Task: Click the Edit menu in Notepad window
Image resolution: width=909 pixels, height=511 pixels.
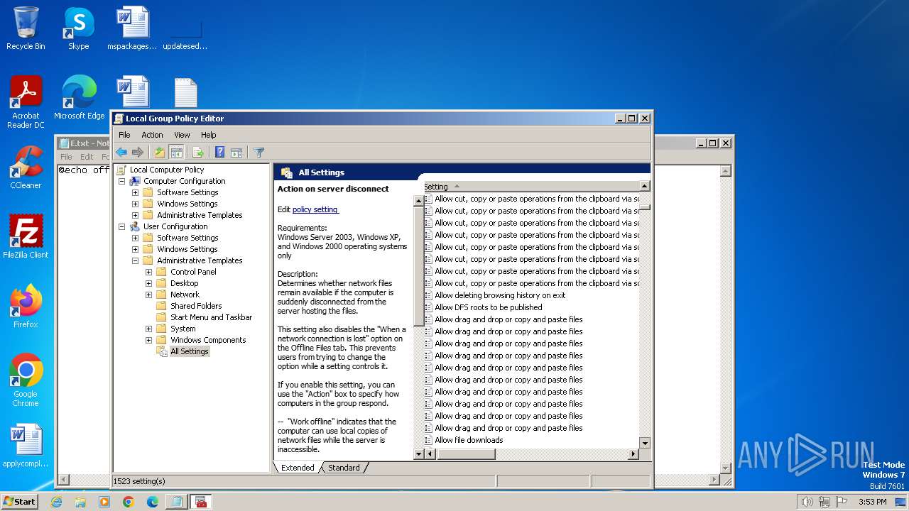Action: [x=87, y=157]
